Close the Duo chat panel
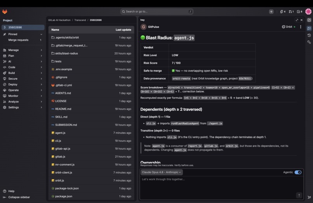 302,20
